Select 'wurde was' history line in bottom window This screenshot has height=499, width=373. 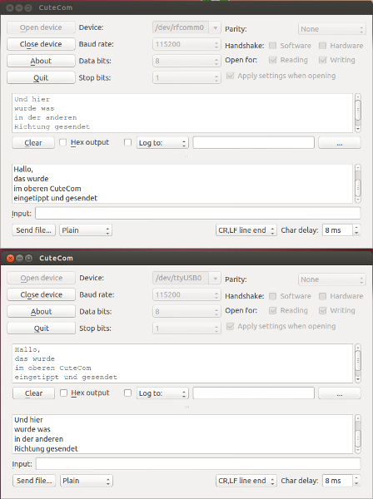(32, 429)
